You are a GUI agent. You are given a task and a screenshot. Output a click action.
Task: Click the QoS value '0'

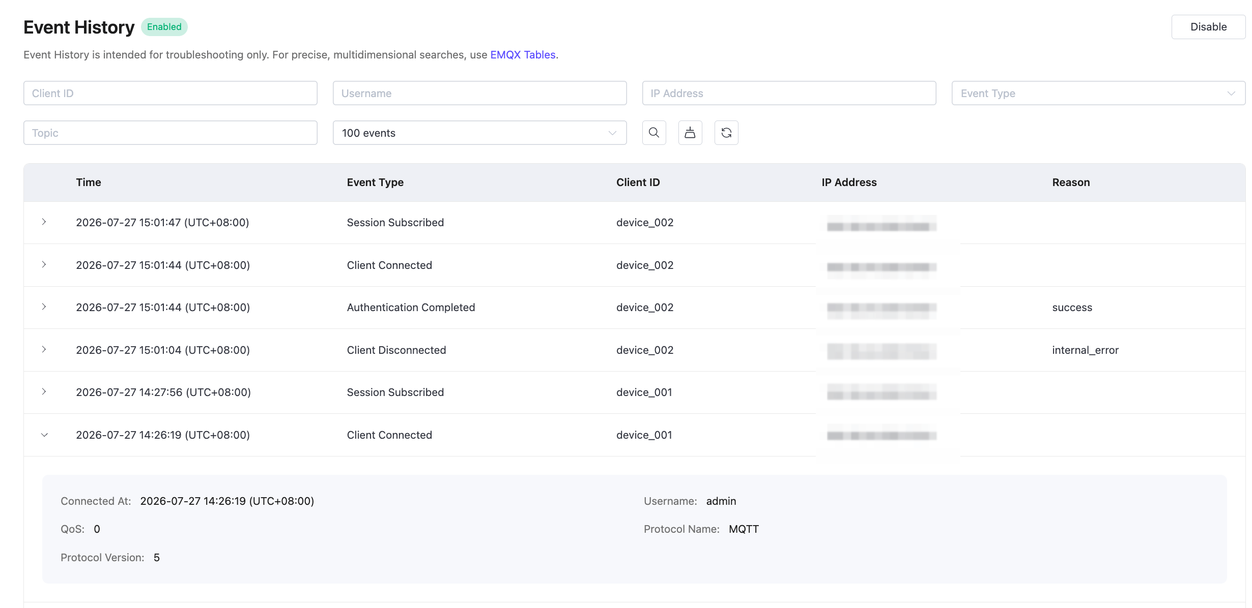(x=97, y=529)
